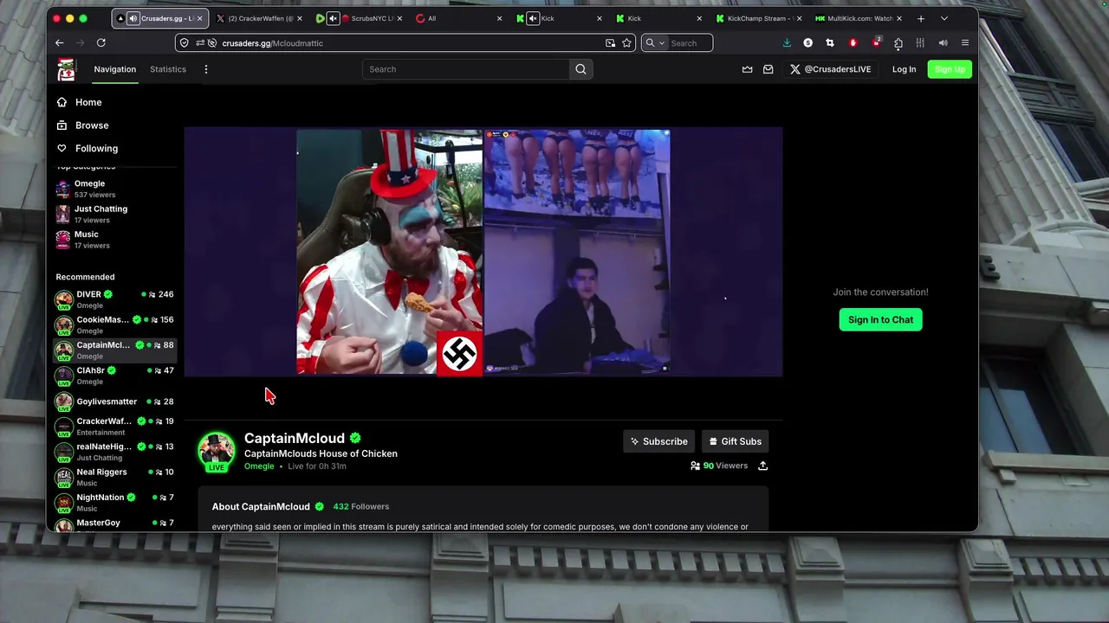The image size is (1109, 623).
Task: Toggle mute on the first Kick tab
Action: point(533,18)
